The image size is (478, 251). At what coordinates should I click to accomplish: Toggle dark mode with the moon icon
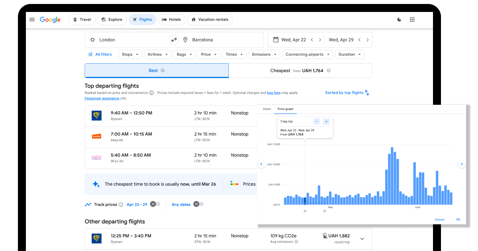click(399, 19)
